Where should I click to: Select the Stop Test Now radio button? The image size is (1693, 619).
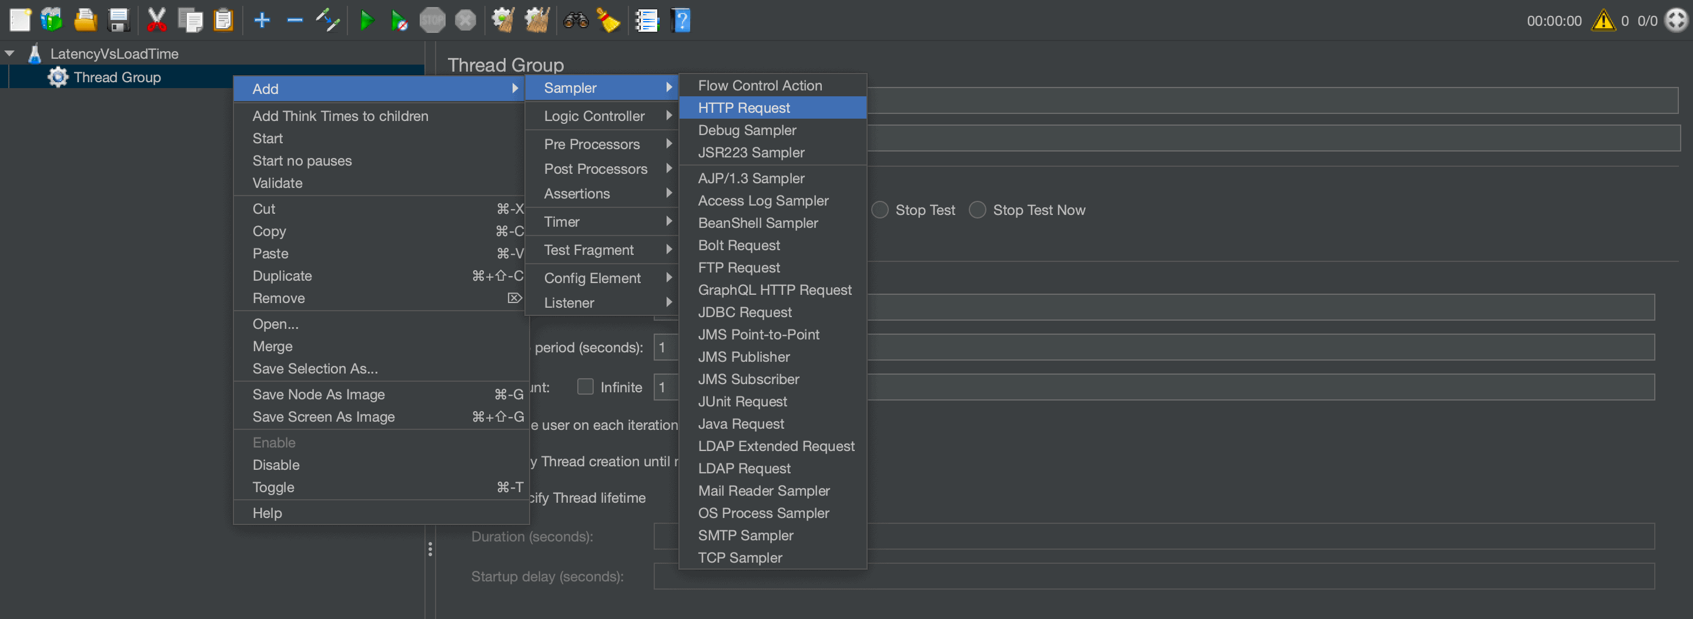coord(977,210)
